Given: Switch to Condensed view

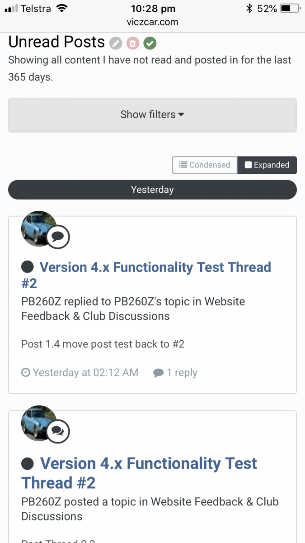Looking at the screenshot, I should pos(204,165).
